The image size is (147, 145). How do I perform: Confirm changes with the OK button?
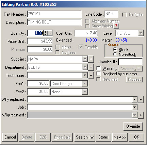(x=136, y=137)
